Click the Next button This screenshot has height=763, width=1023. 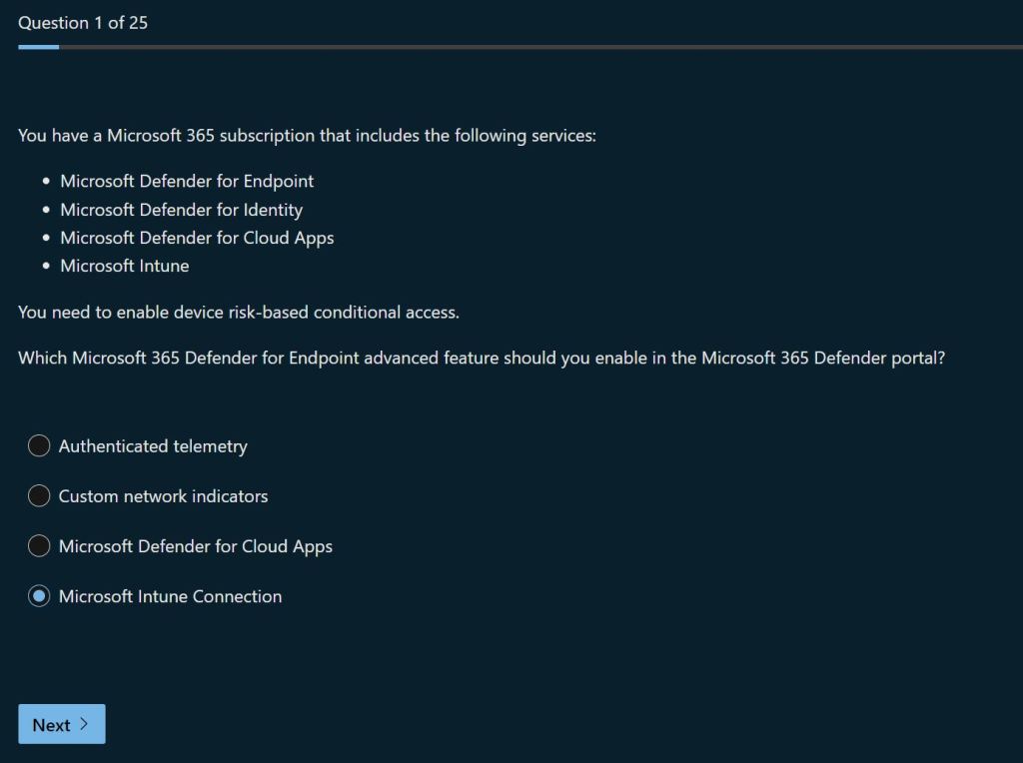click(61, 724)
